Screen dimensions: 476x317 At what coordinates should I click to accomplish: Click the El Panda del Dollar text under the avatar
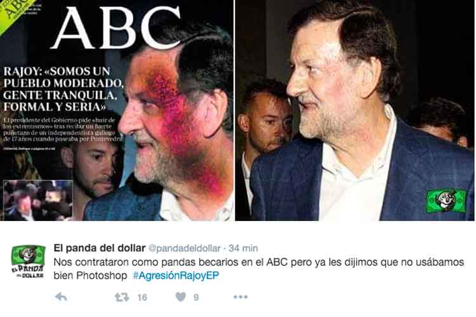tap(28, 271)
